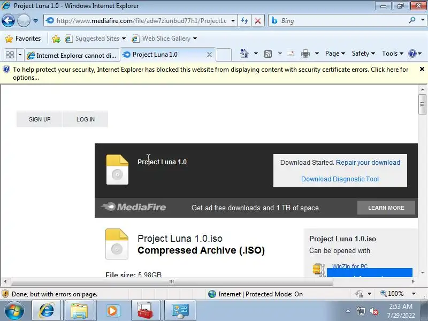Image resolution: width=428 pixels, height=321 pixels.
Task: Click the Refresh page icon
Action: 244,21
